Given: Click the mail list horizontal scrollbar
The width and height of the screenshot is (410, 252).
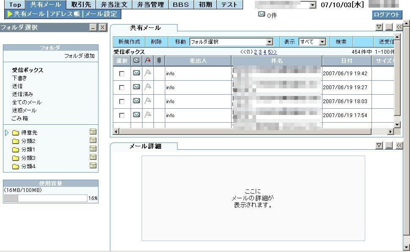Looking at the screenshot, I should [x=252, y=131].
